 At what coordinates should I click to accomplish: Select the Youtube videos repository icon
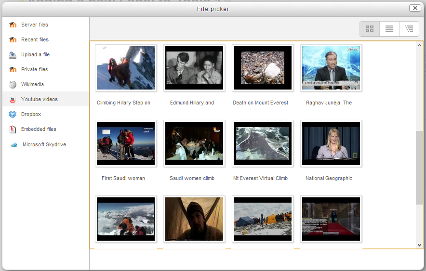[13, 100]
